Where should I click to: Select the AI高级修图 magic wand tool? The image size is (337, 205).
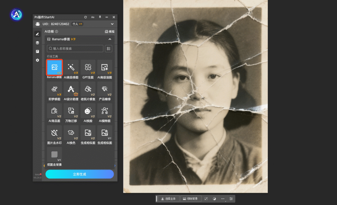click(71, 67)
